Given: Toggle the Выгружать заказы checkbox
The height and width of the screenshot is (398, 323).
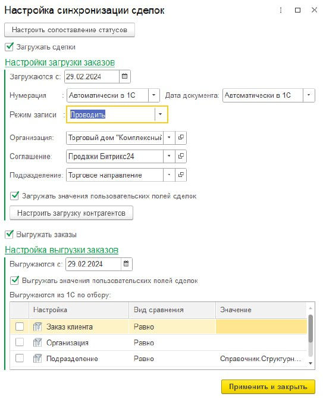Looking at the screenshot, I should (x=9, y=234).
